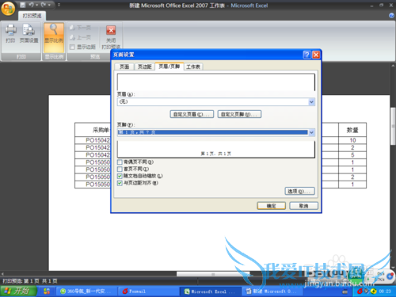Image resolution: width=396 pixels, height=297 pixels.
Task: Click the Custom Footer button
Action: coord(239,114)
